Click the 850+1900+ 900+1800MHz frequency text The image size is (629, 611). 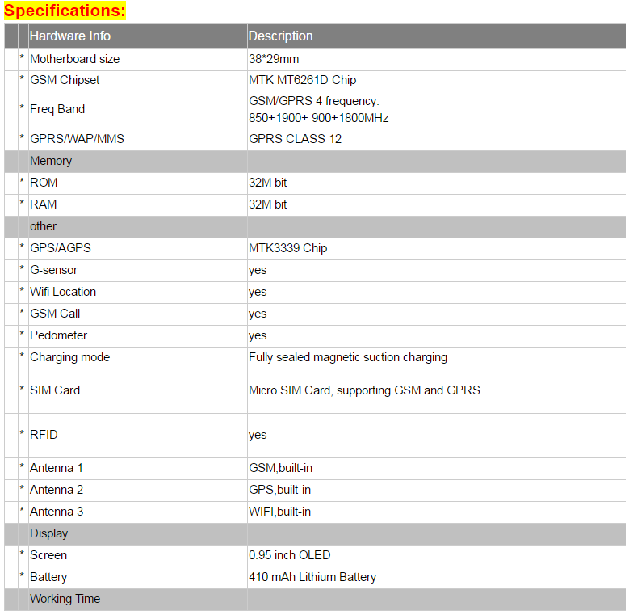point(318,118)
